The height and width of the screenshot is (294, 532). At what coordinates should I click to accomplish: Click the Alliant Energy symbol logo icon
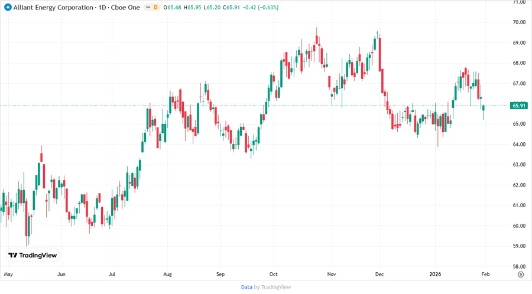[x=8, y=7]
